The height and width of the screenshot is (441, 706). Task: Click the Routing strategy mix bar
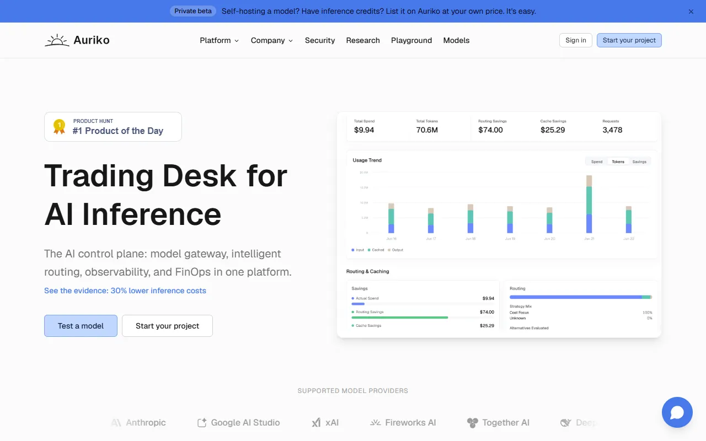[x=581, y=297]
